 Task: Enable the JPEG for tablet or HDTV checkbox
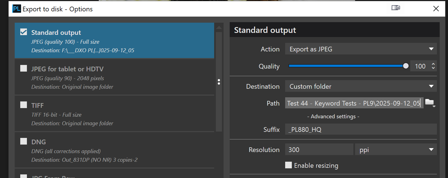24,68
